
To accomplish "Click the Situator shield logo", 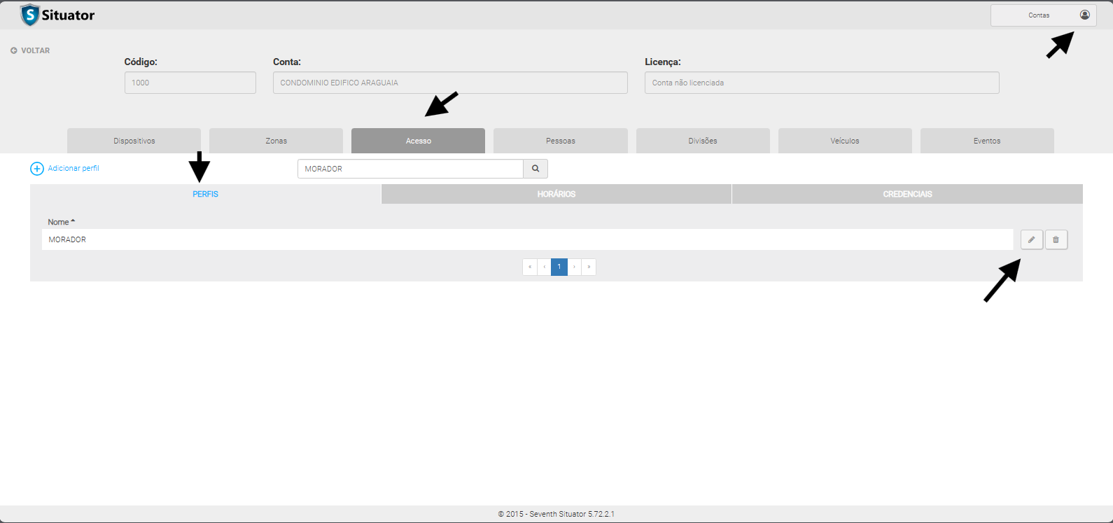I will (29, 15).
